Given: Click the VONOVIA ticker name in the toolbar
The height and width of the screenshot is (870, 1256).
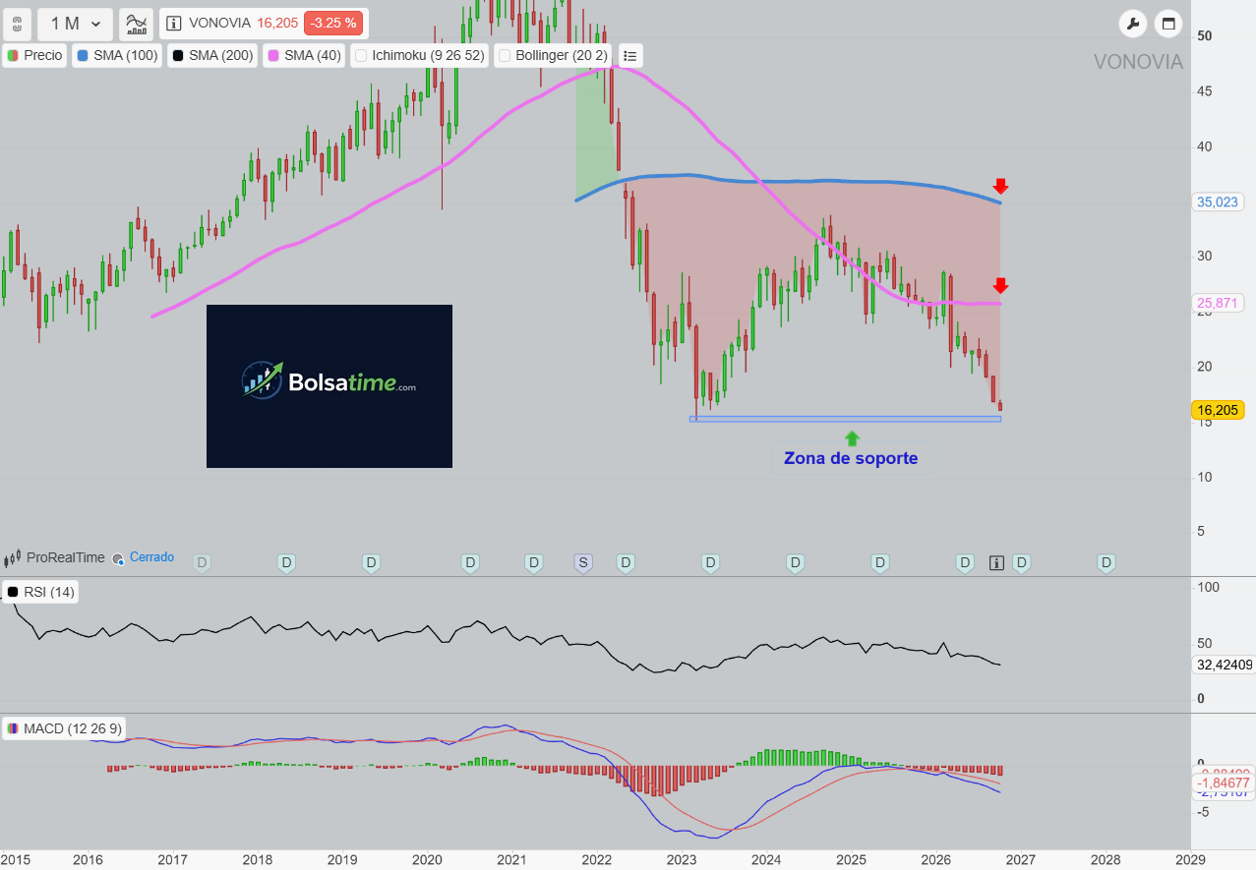Looking at the screenshot, I should 220,24.
